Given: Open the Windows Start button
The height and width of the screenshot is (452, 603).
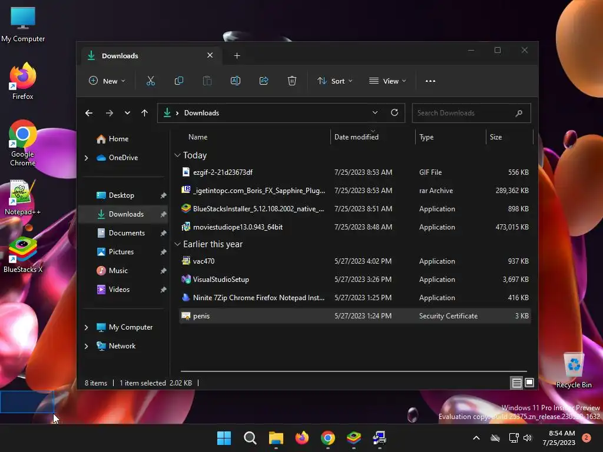Looking at the screenshot, I should (x=224, y=438).
